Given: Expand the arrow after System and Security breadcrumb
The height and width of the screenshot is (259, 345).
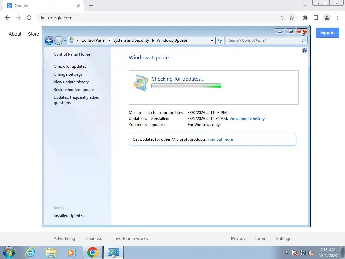Looking at the screenshot, I should pos(153,40).
